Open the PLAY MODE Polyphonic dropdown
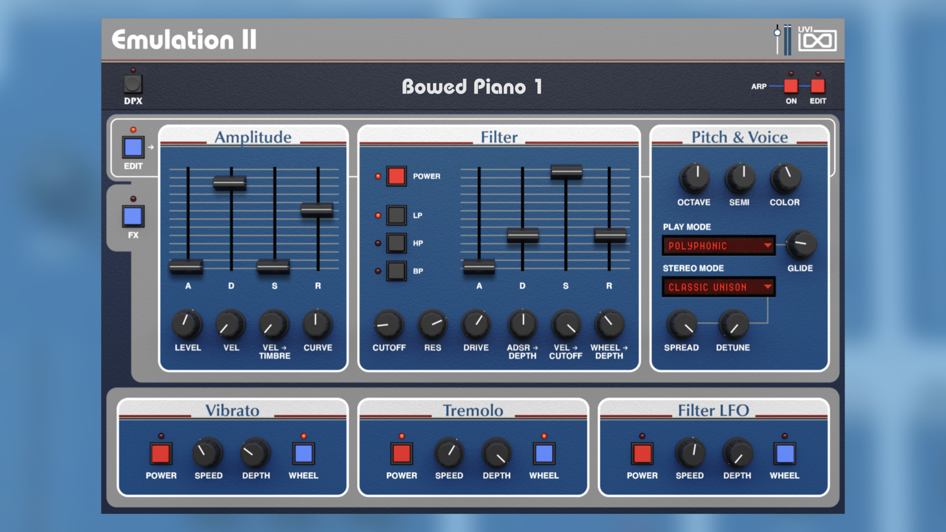 tap(718, 245)
